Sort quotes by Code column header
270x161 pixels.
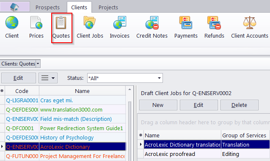point(22,91)
